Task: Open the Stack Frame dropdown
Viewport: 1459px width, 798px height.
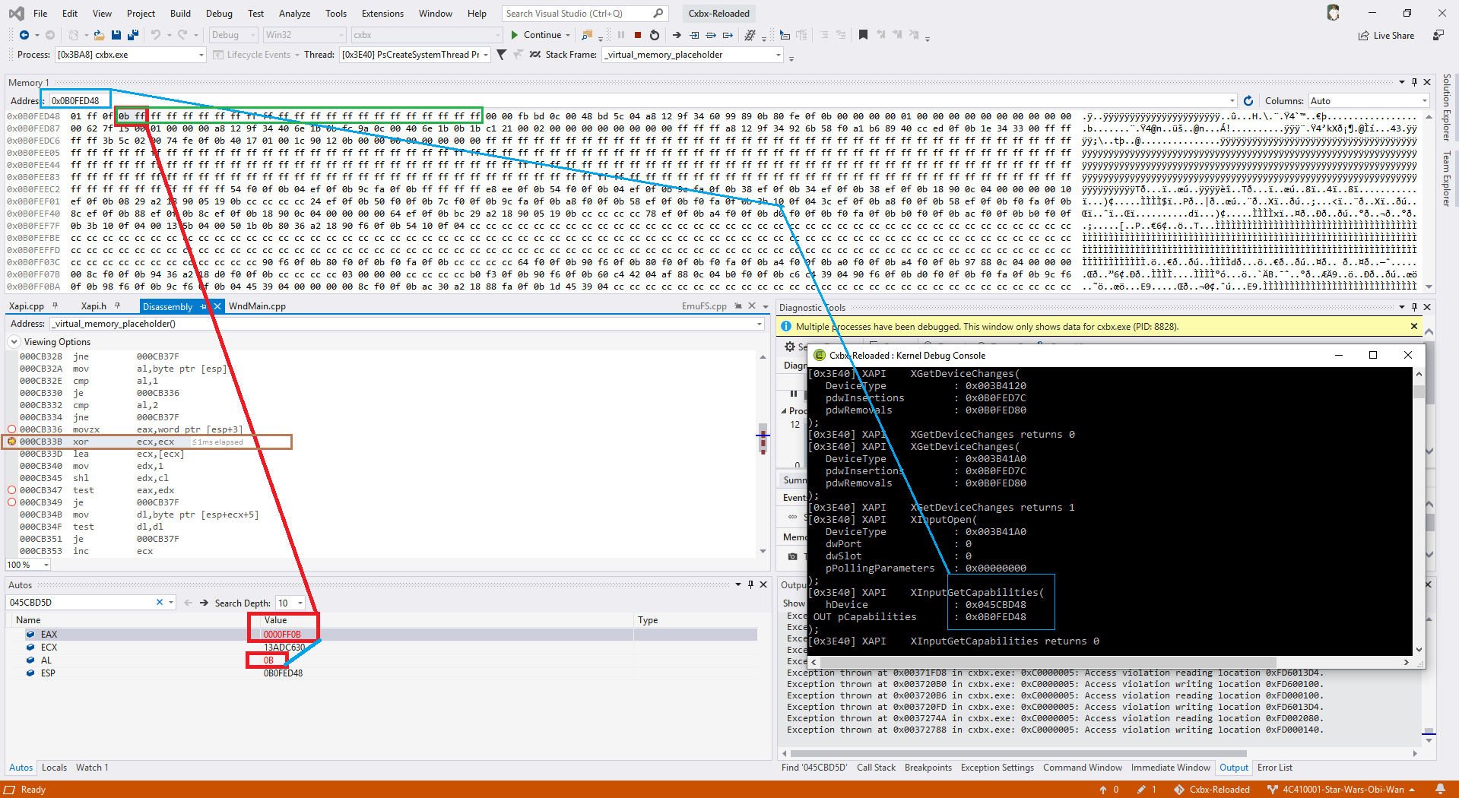Action: point(778,55)
